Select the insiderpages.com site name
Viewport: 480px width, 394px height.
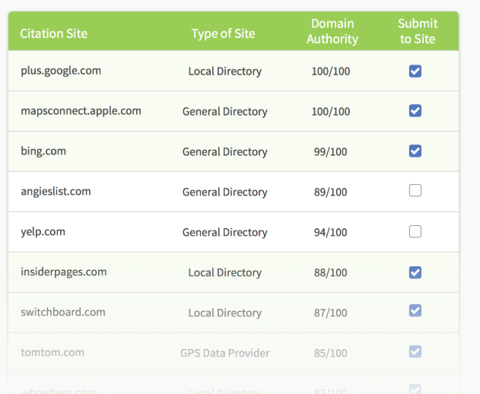[64, 272]
